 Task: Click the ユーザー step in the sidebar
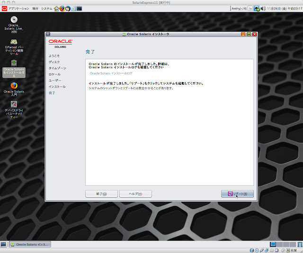tap(55, 81)
